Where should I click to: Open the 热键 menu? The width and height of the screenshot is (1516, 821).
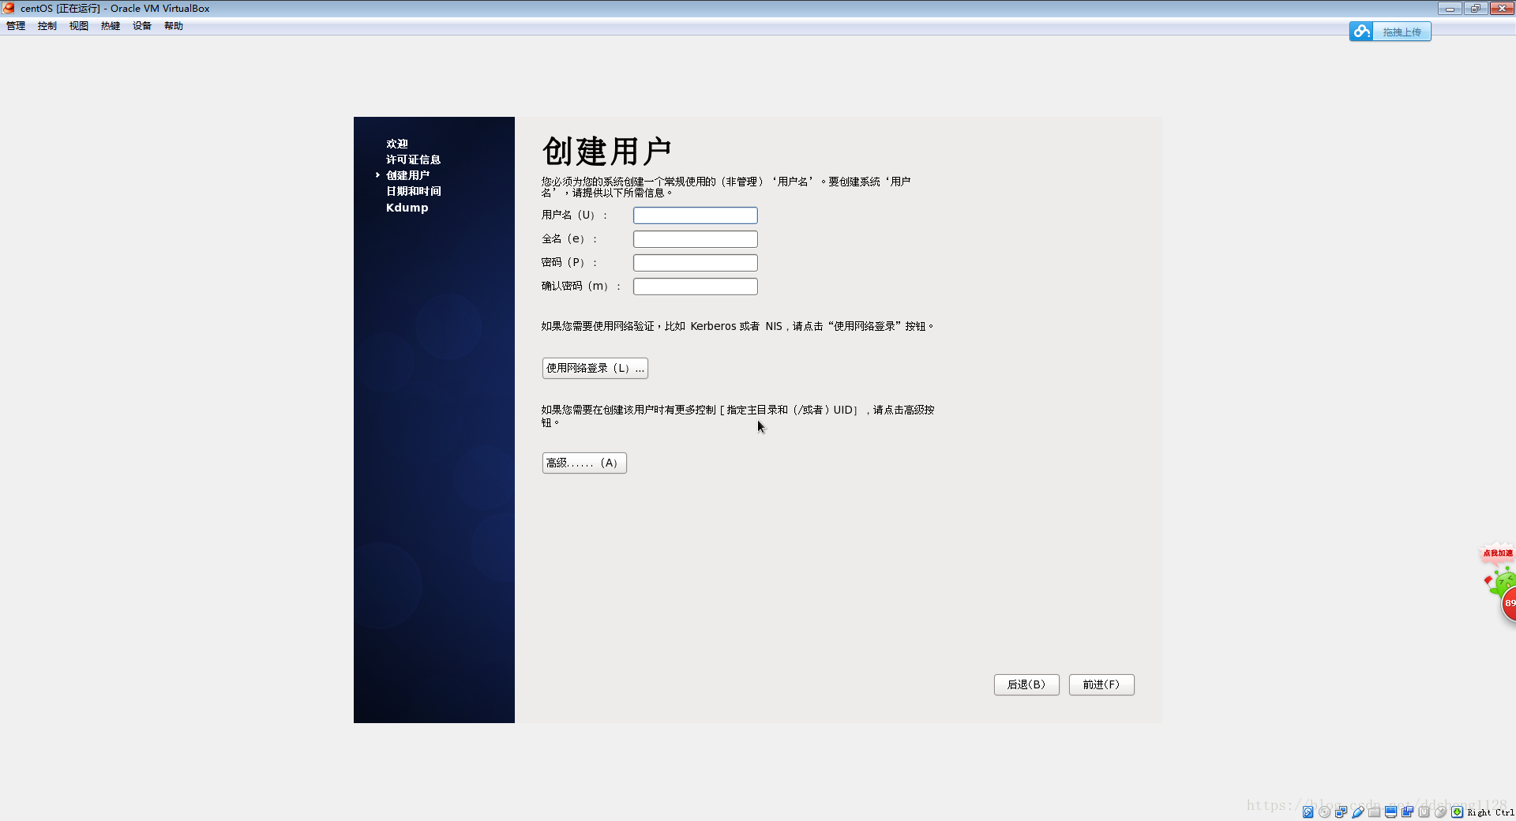click(111, 26)
